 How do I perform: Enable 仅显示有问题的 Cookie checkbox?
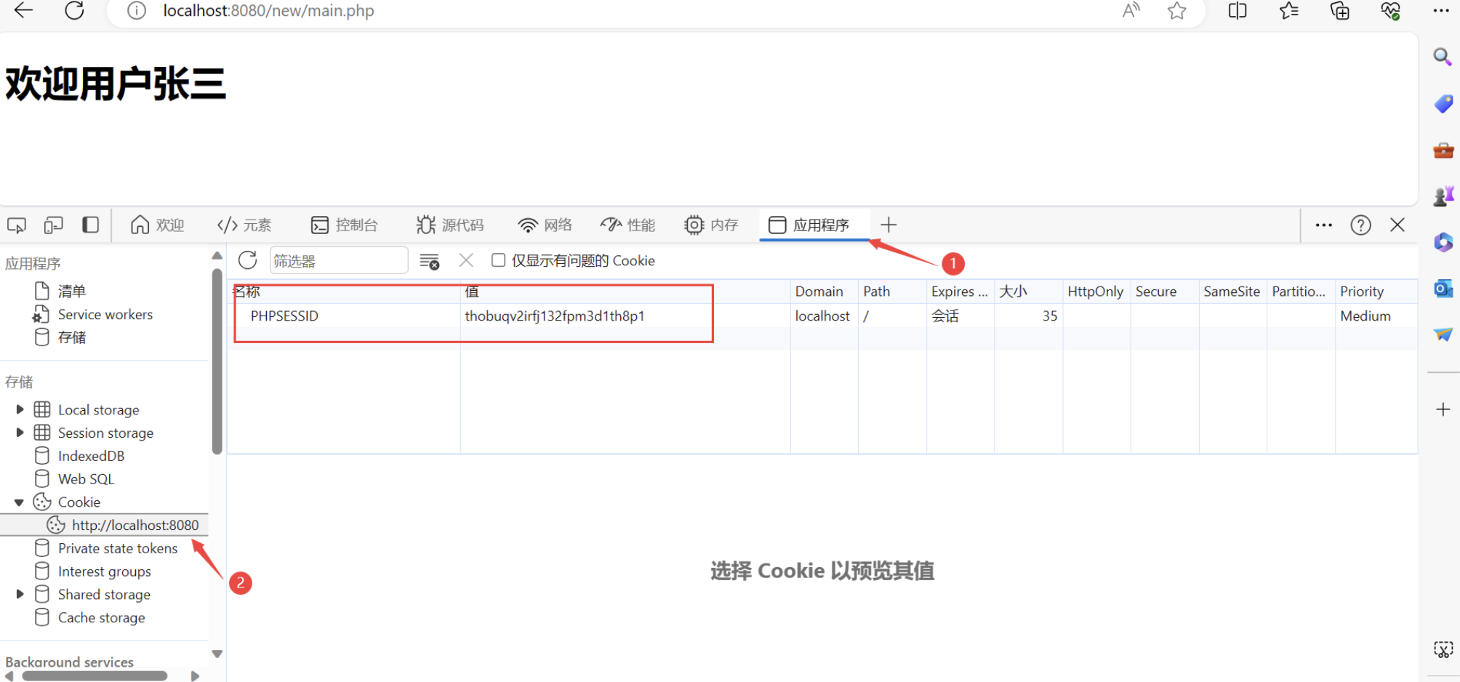click(x=498, y=260)
